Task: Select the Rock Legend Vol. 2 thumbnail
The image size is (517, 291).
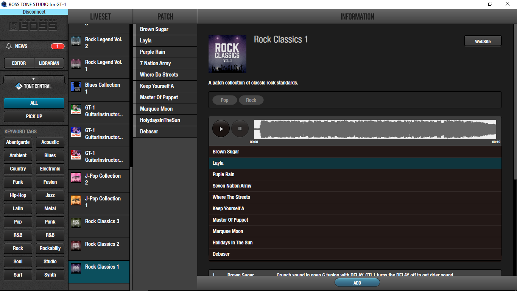Action: coord(76,41)
